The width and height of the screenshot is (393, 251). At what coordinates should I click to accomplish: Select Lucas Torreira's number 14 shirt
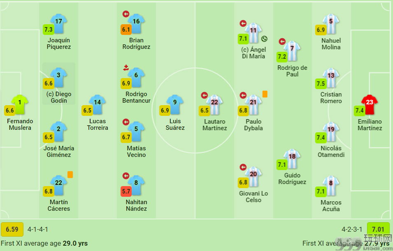click(97, 104)
